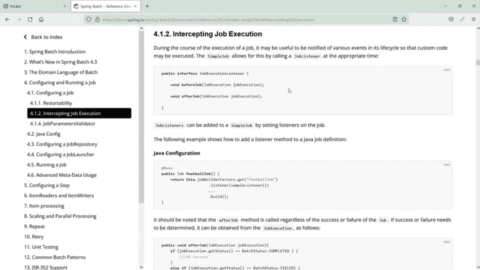This screenshot has height=270, width=480.
Task: Click the JobListeners inline code term
Action: point(169,125)
